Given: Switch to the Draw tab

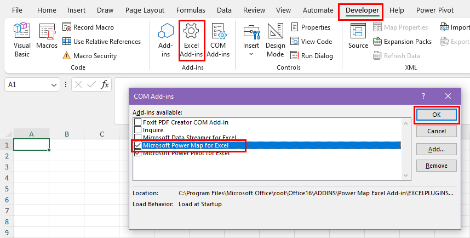Looking at the screenshot, I should (x=105, y=10).
